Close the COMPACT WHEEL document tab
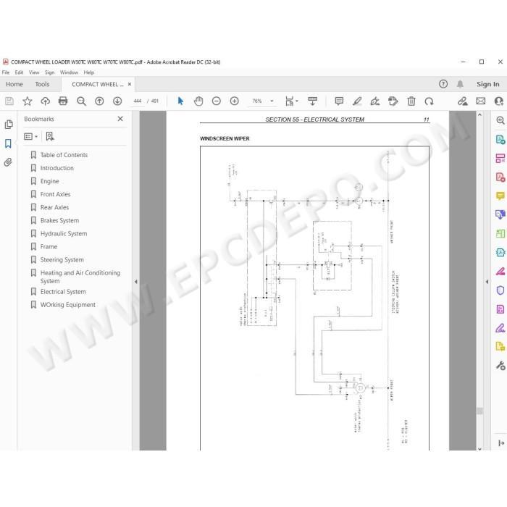The height and width of the screenshot is (507, 507). coord(130,84)
